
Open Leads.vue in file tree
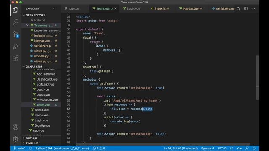43,94
